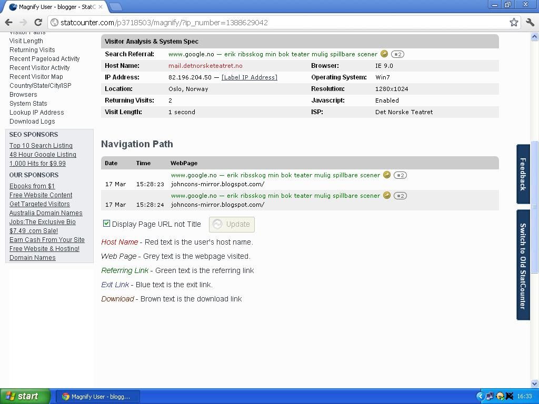Image resolution: width=539 pixels, height=404 pixels.
Task: Click the taskbar clock 16:33
Action: [x=524, y=397]
